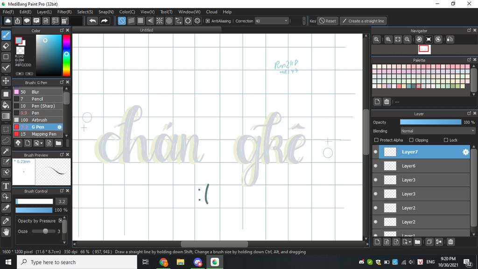Click the Undo arrow in toolbar
The height and width of the screenshot is (269, 478).
(93, 21)
